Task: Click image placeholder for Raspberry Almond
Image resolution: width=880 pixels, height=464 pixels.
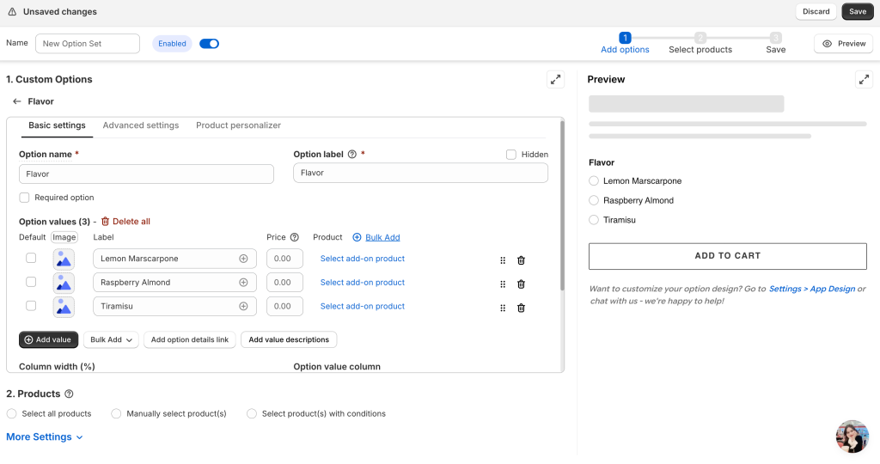Action: (64, 283)
